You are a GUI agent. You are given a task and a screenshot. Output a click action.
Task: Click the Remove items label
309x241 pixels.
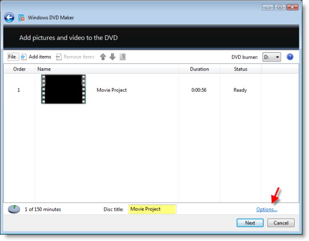pos(79,57)
